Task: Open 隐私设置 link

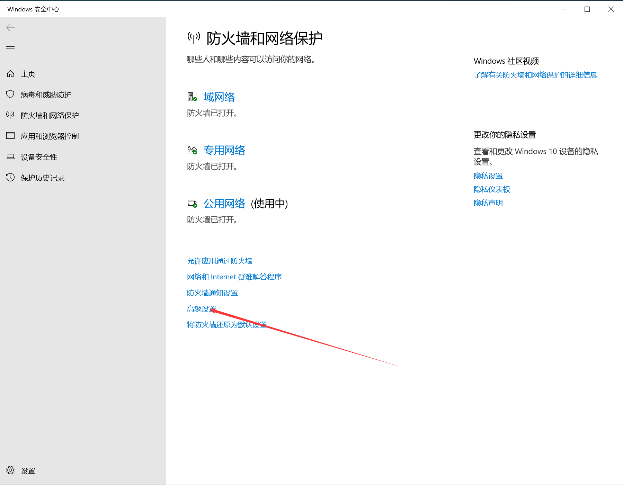Action: pyautogui.click(x=488, y=176)
